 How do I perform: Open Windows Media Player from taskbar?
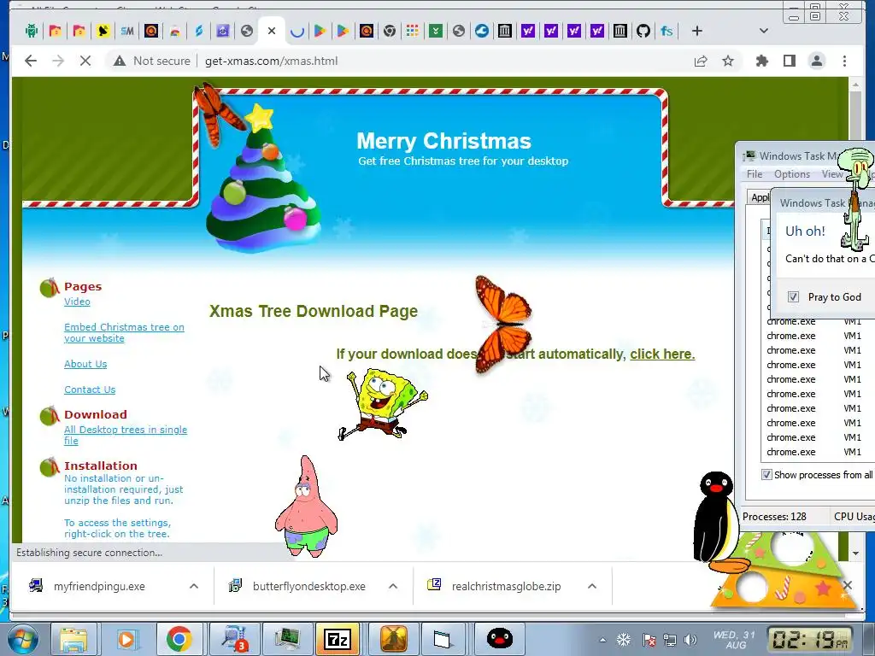click(x=126, y=639)
